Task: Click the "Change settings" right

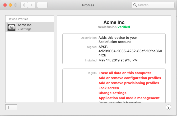Action: (x=113, y=93)
